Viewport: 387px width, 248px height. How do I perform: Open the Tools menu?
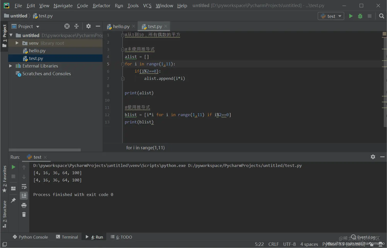(x=133, y=5)
